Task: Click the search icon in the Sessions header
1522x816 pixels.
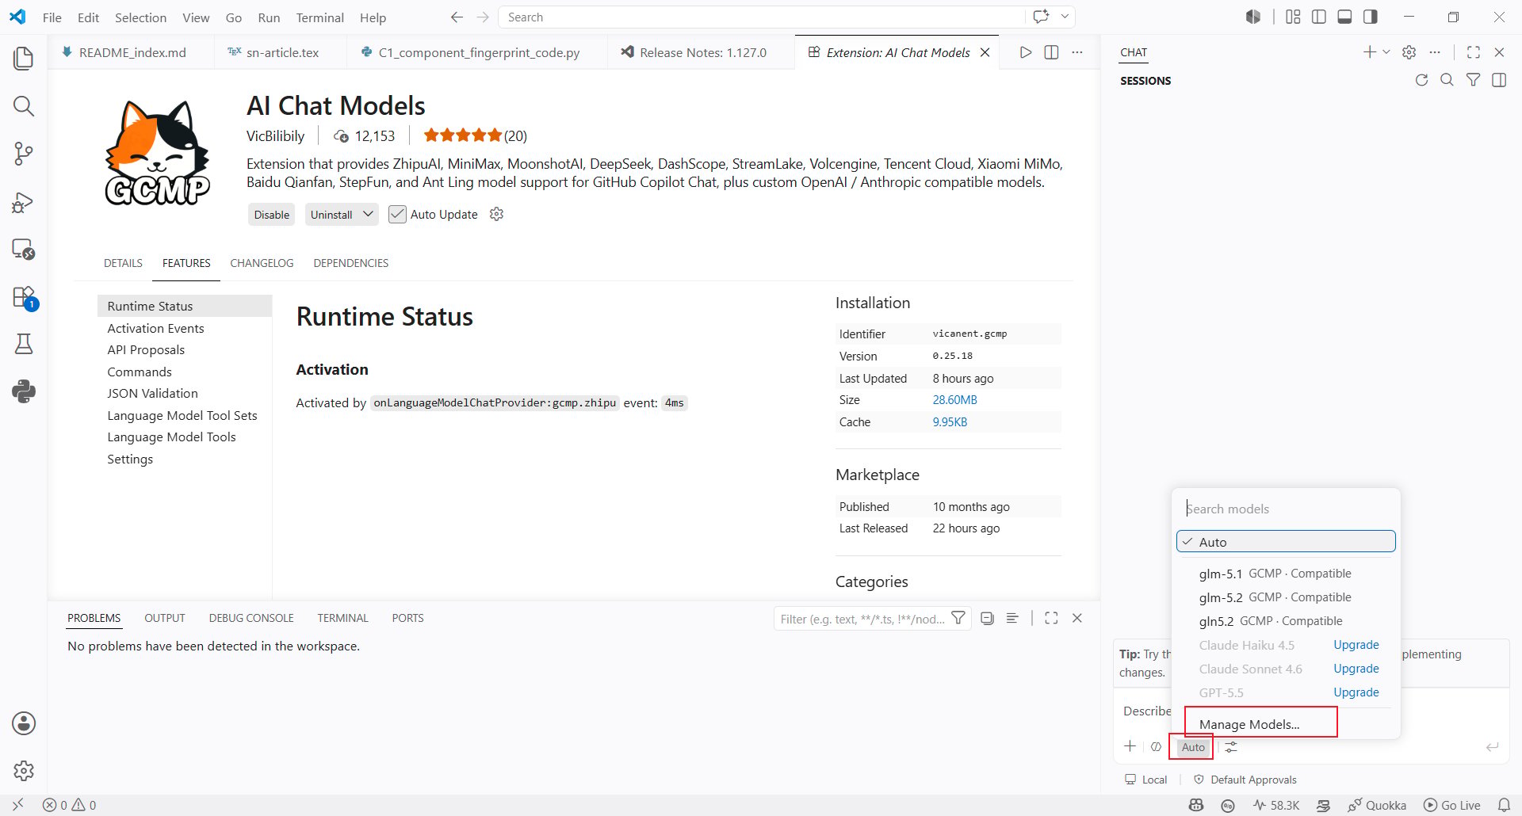Action: 1447,80
